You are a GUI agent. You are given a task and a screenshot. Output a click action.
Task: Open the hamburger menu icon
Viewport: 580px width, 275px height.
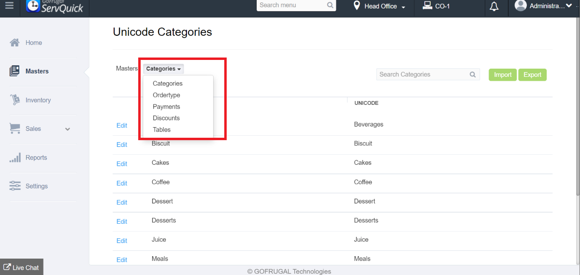[x=9, y=6]
